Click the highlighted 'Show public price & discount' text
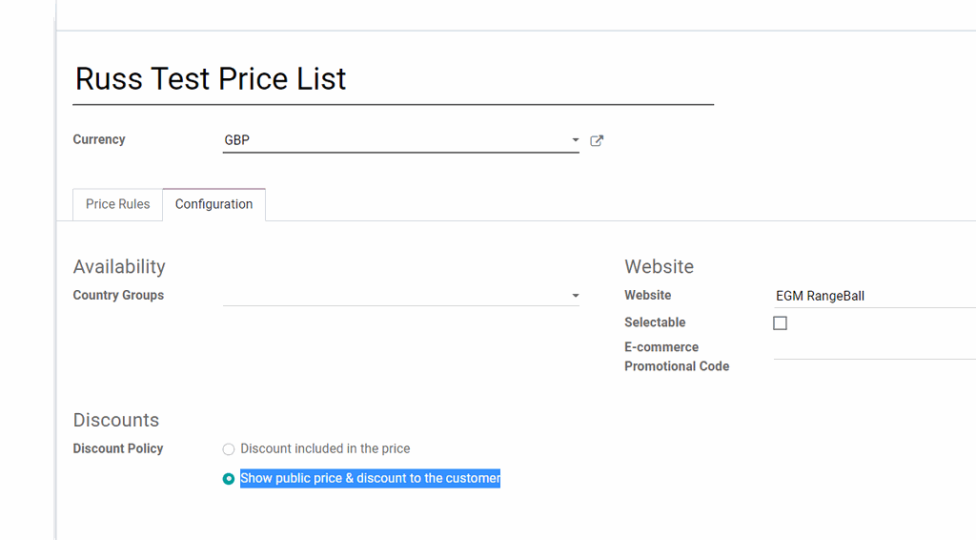 click(x=370, y=479)
